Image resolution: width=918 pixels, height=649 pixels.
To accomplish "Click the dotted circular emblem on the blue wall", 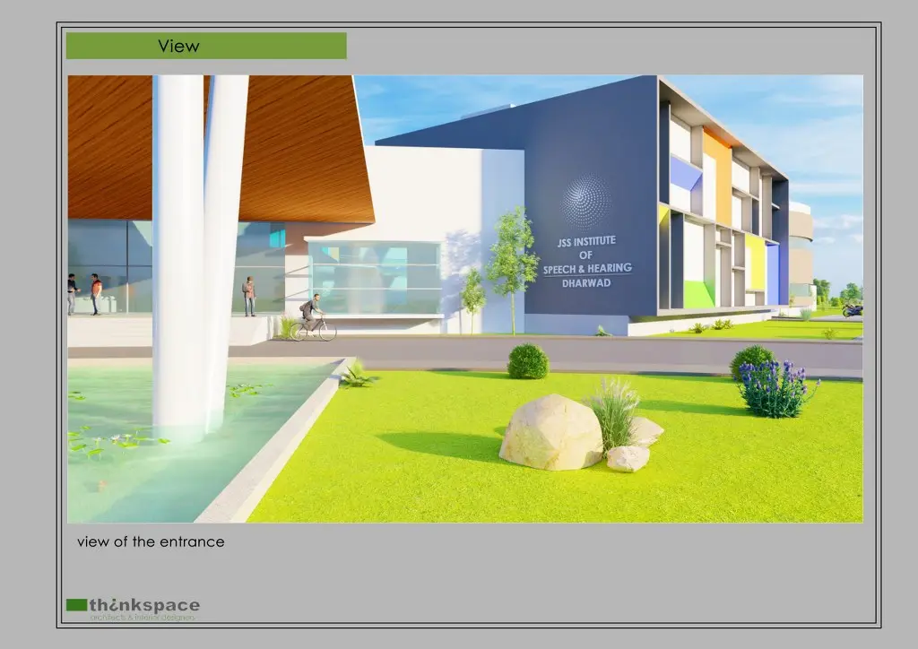I will click(x=585, y=200).
